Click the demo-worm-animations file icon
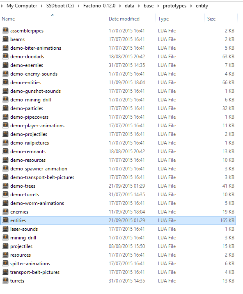The height and width of the screenshot is (294, 243). [5, 203]
